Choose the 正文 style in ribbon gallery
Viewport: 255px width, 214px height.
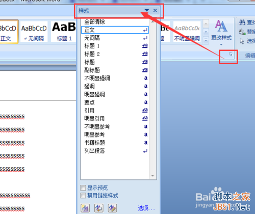[x=9, y=32]
